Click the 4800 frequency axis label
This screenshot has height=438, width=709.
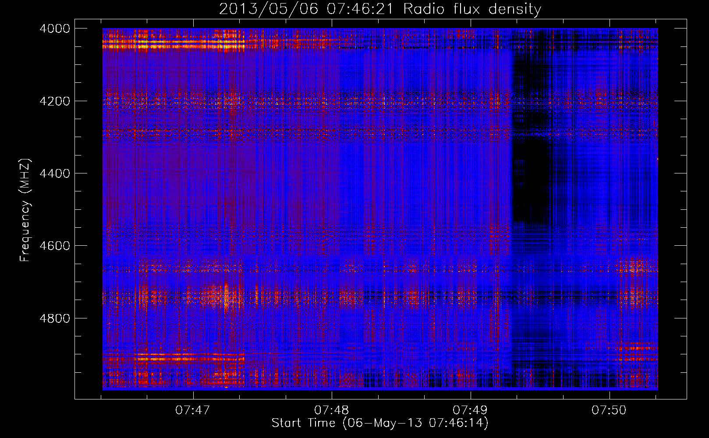55,318
